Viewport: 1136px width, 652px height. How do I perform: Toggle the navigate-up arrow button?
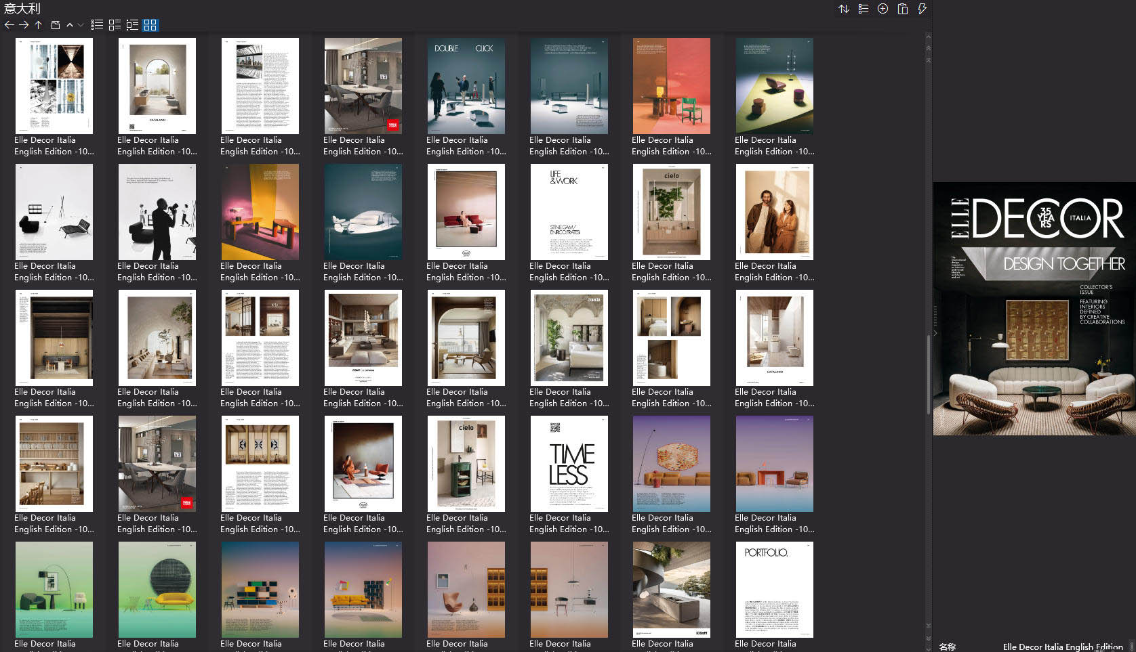pyautogui.click(x=39, y=25)
